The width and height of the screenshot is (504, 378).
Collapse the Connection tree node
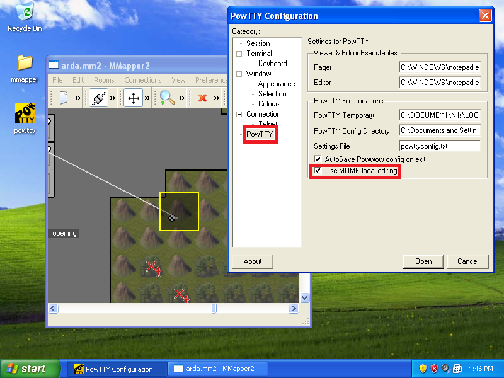(239, 114)
